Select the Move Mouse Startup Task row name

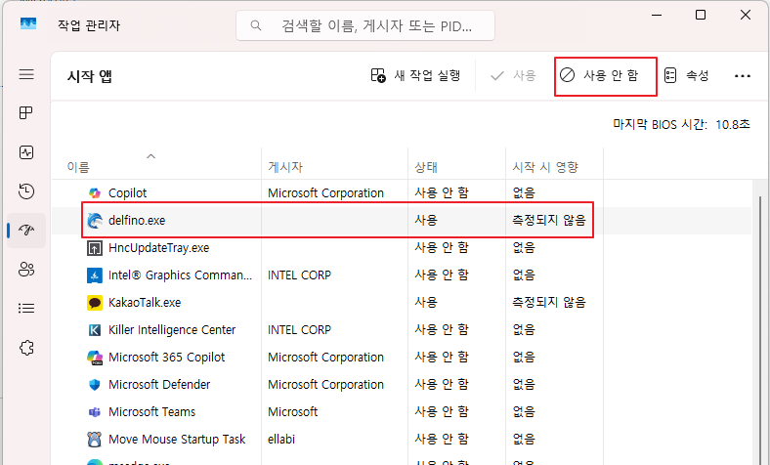coord(177,439)
